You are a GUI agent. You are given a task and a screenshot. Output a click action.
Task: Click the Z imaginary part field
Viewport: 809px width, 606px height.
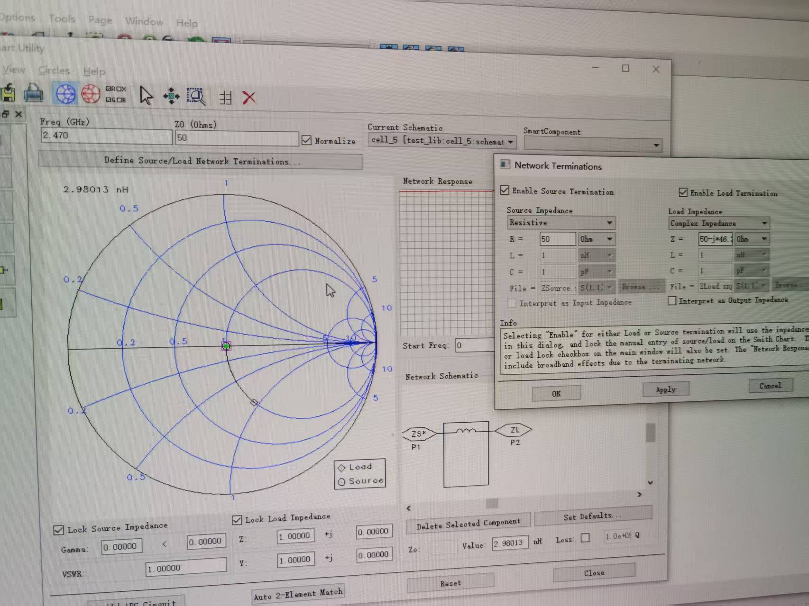pyautogui.click(x=374, y=532)
